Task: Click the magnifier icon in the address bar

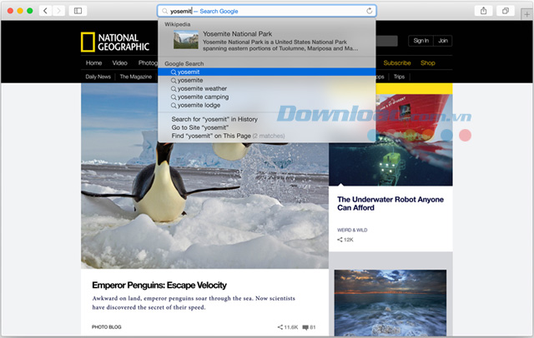Action: click(x=164, y=11)
